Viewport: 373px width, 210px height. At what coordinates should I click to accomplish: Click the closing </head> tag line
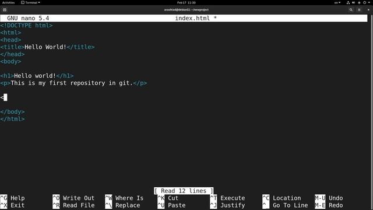[12, 54]
